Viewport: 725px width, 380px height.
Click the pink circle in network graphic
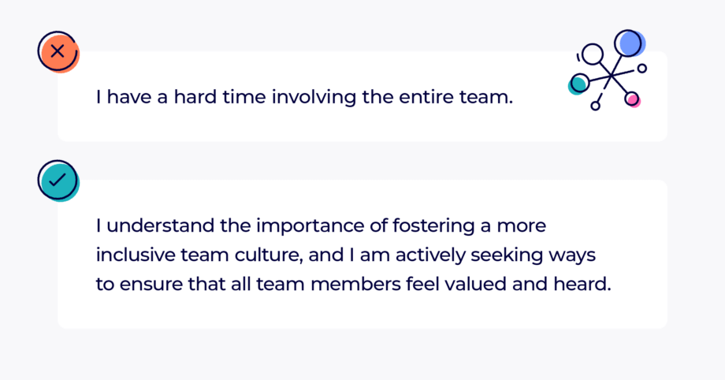click(x=631, y=99)
